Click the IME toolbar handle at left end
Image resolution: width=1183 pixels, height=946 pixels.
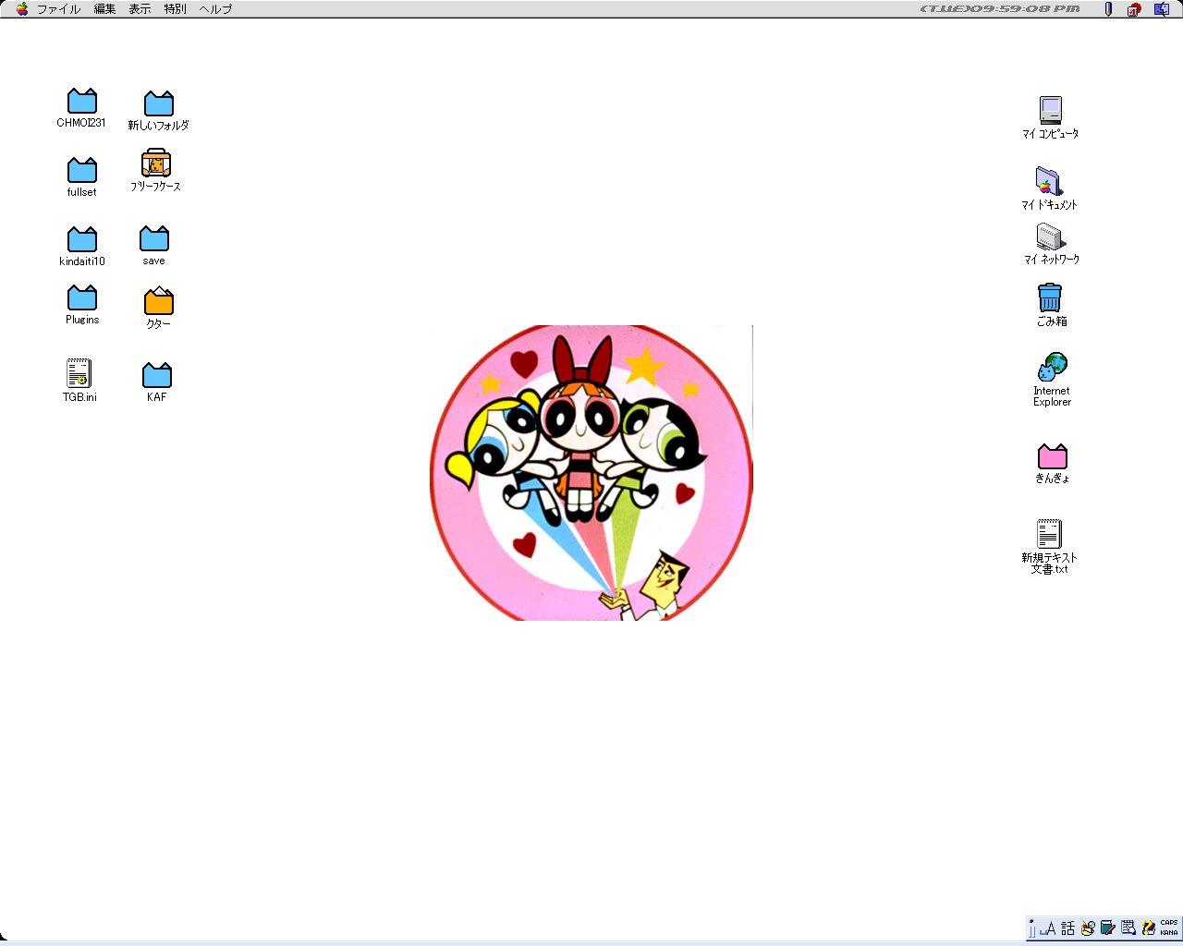1031,928
